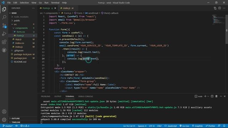Open package.json in explorer
The image size is (228, 128).
(x=22, y=58)
